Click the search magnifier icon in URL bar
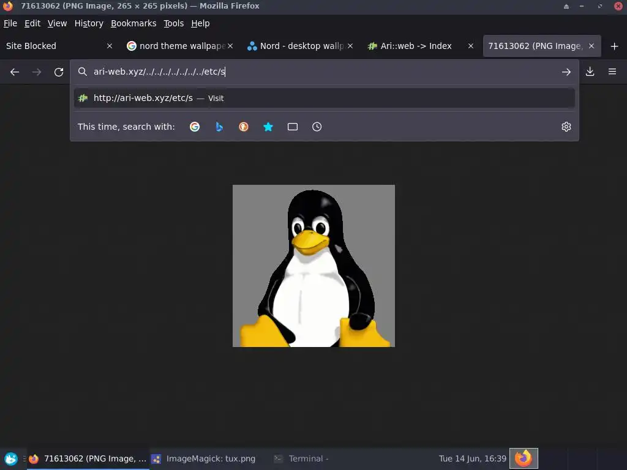627x470 pixels. [83, 72]
